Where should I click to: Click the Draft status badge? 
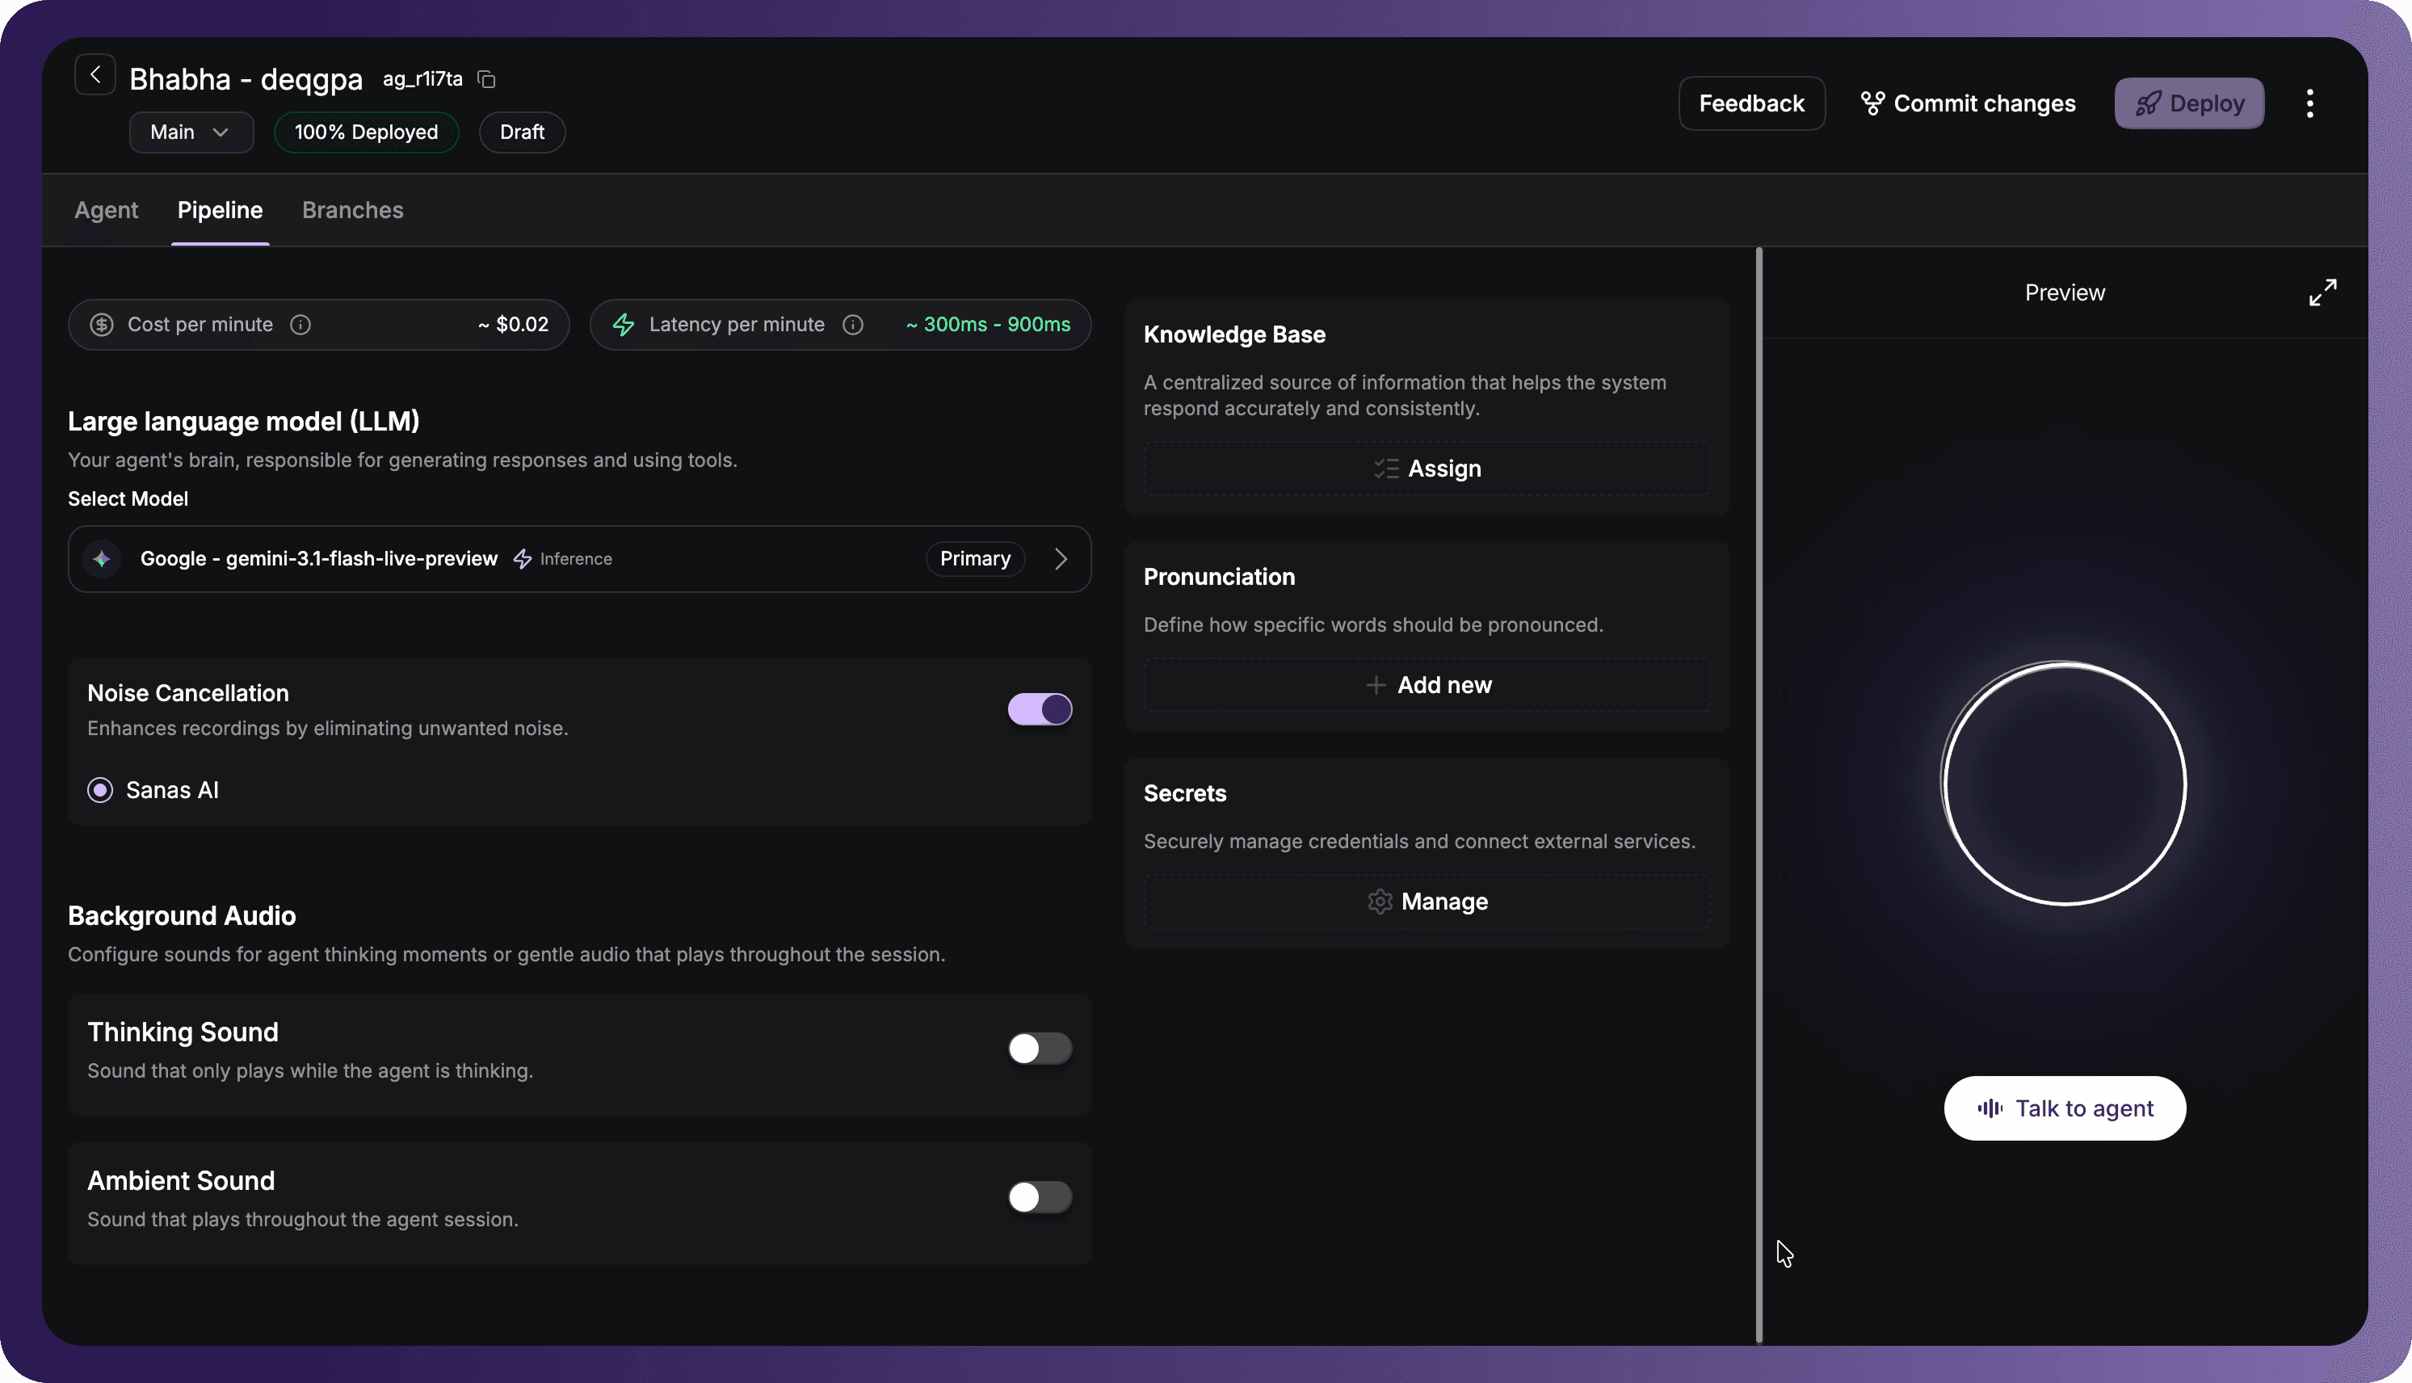[x=523, y=132]
